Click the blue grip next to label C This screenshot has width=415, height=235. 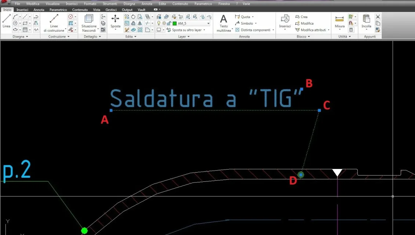pyautogui.click(x=319, y=110)
